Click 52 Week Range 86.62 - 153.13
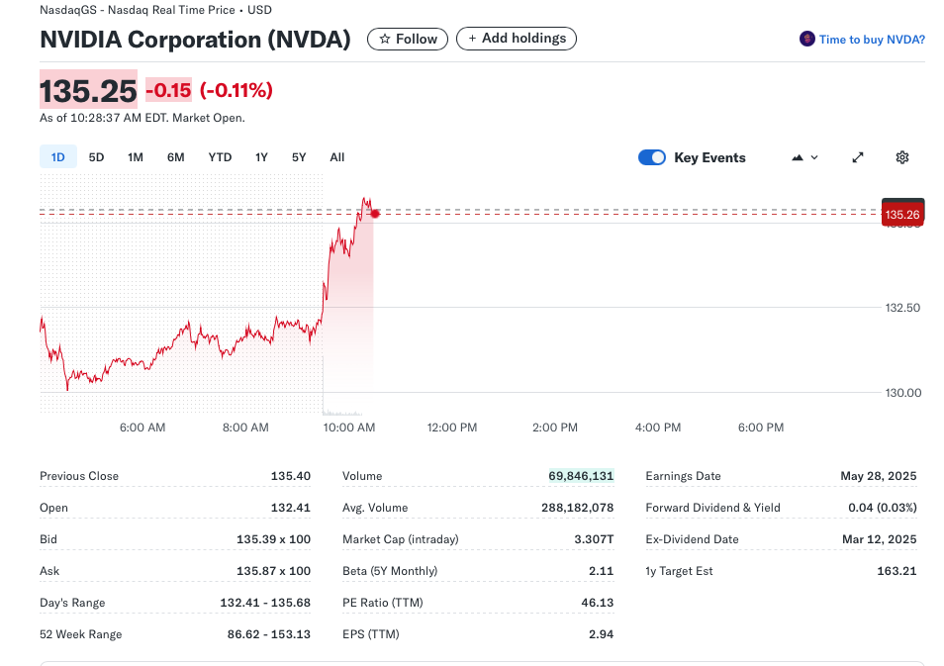Screen dimensions: 944x666 [x=269, y=634]
